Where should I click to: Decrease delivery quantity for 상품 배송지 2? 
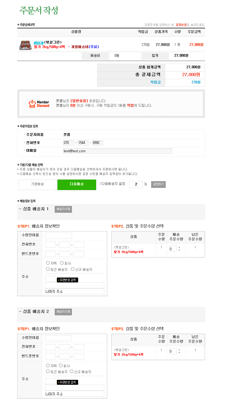coord(179,353)
